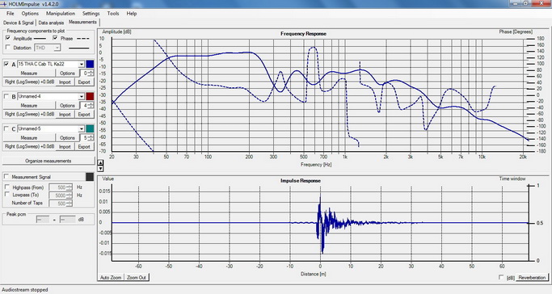This screenshot has width=552, height=294.
Task: Enable measurement slot C checkbox
Action: pos(6,128)
